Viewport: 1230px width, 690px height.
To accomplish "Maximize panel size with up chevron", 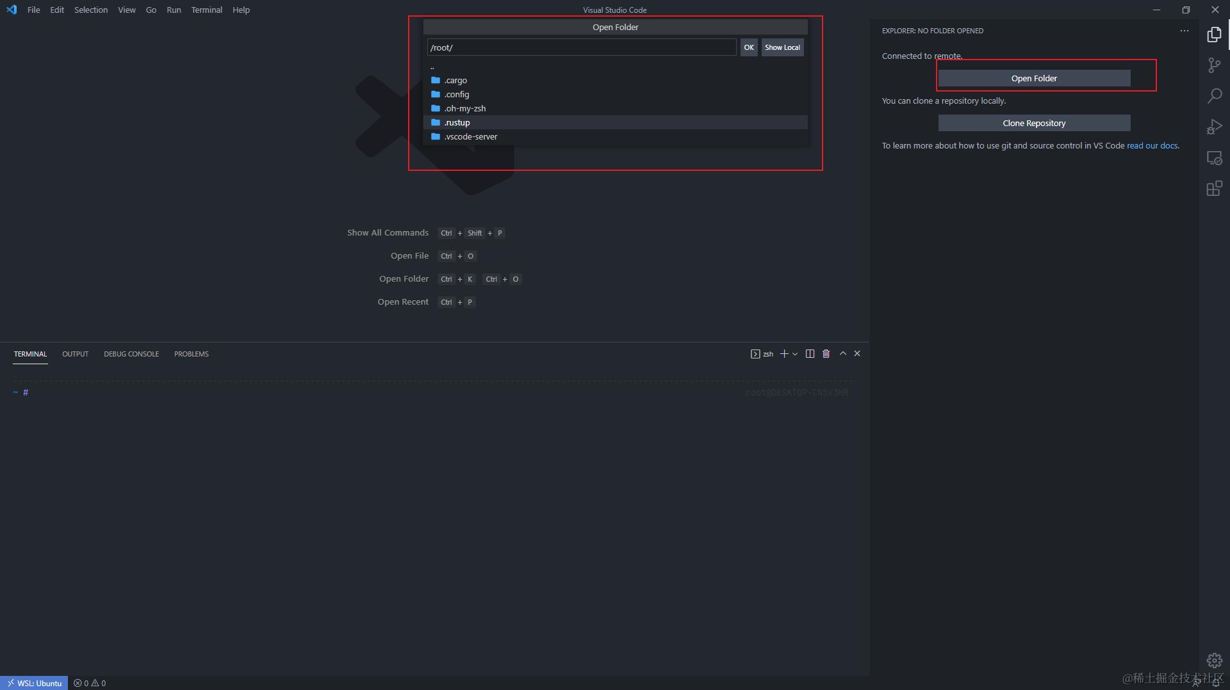I will coord(843,353).
